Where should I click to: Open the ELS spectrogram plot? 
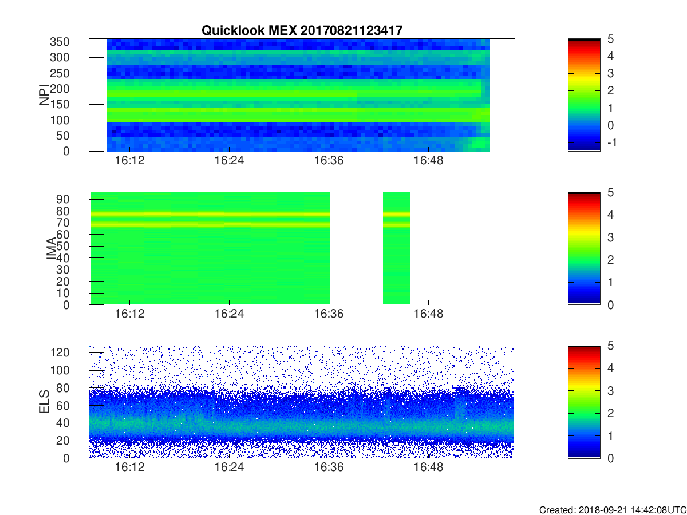pos(302,402)
